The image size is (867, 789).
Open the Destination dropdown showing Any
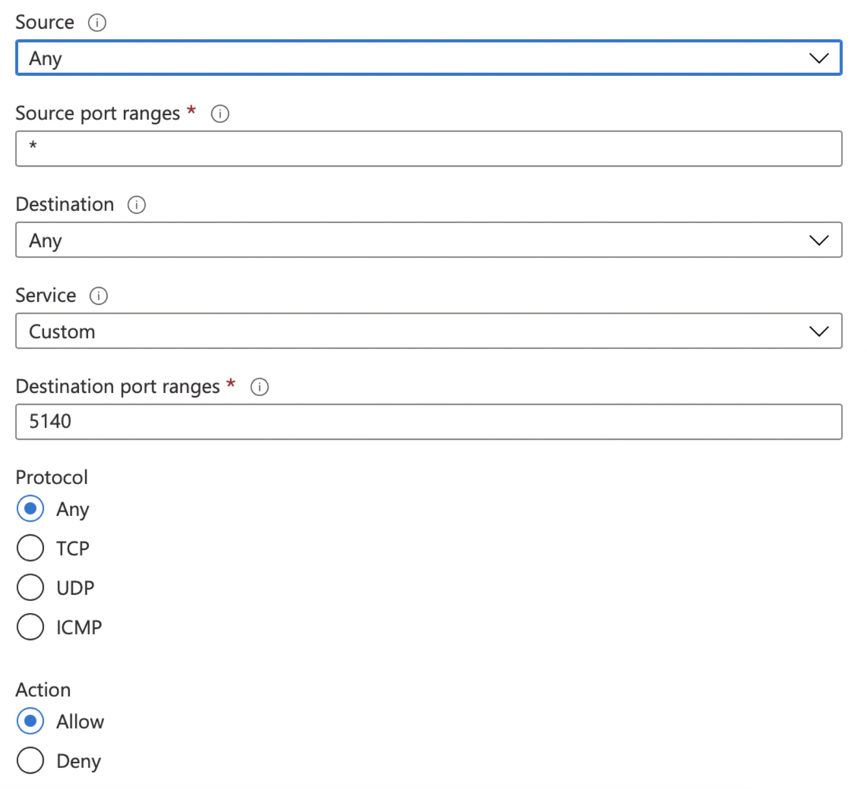(406, 240)
